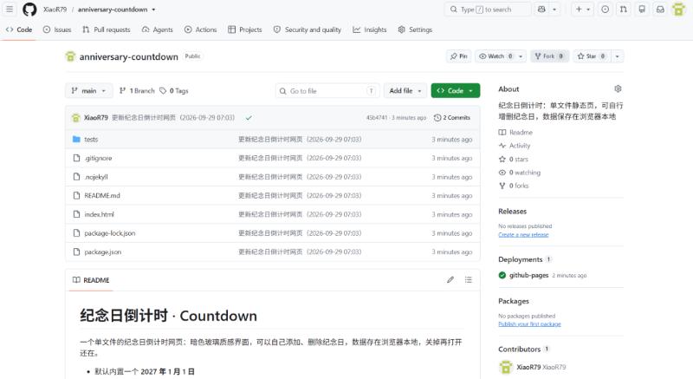Click the file icon next to index.html
This screenshot has width=693, height=379.
[76, 214]
